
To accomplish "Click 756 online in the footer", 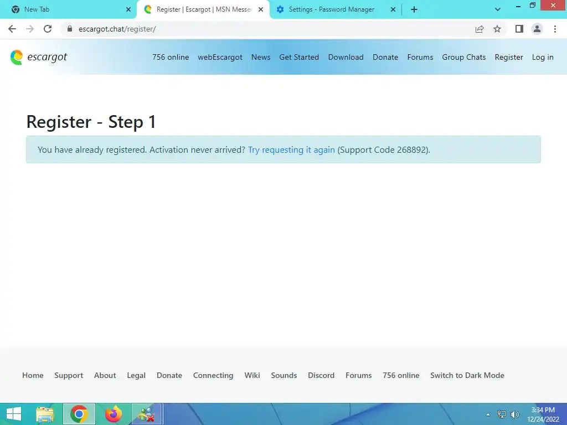I will [x=401, y=375].
